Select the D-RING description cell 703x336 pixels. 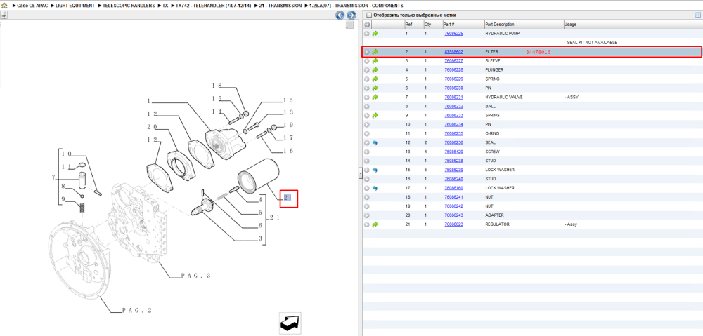(492, 133)
